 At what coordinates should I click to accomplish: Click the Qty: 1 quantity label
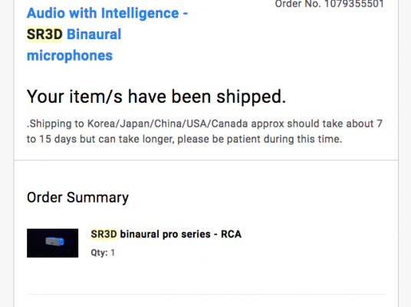(x=103, y=253)
